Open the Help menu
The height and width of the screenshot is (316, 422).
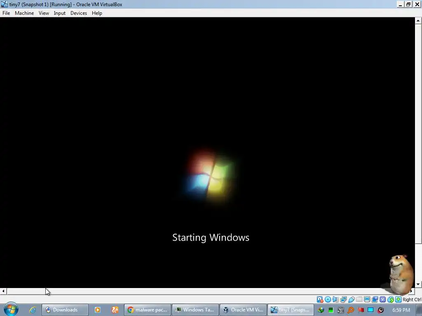[97, 13]
